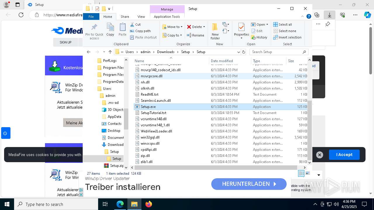Expand the address bar history dropdown
Viewport: 374px width, 210px height.
tap(239, 52)
